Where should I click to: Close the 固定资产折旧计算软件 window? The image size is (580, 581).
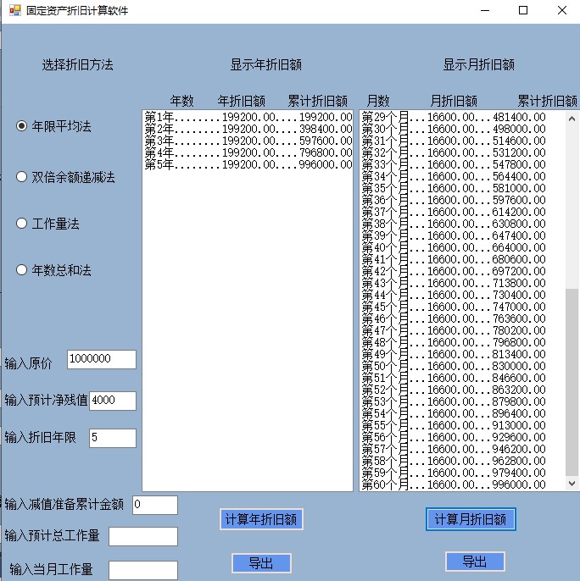click(562, 10)
